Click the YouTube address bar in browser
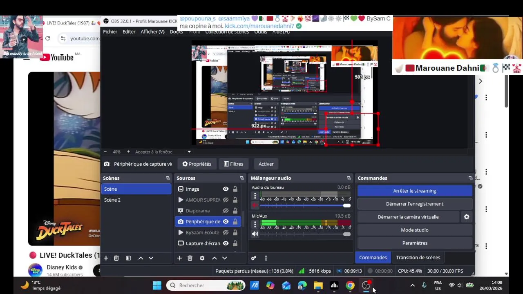523x294 pixels. click(80, 38)
